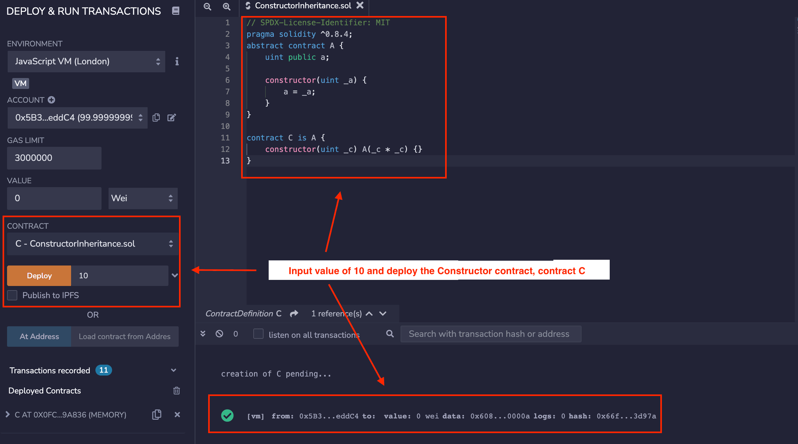Image resolution: width=798 pixels, height=444 pixels.
Task: Click the add account plus icon
Action: [x=52, y=100]
